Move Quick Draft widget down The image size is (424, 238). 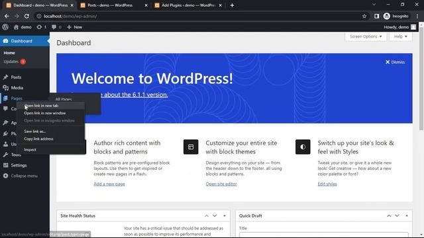point(397,216)
